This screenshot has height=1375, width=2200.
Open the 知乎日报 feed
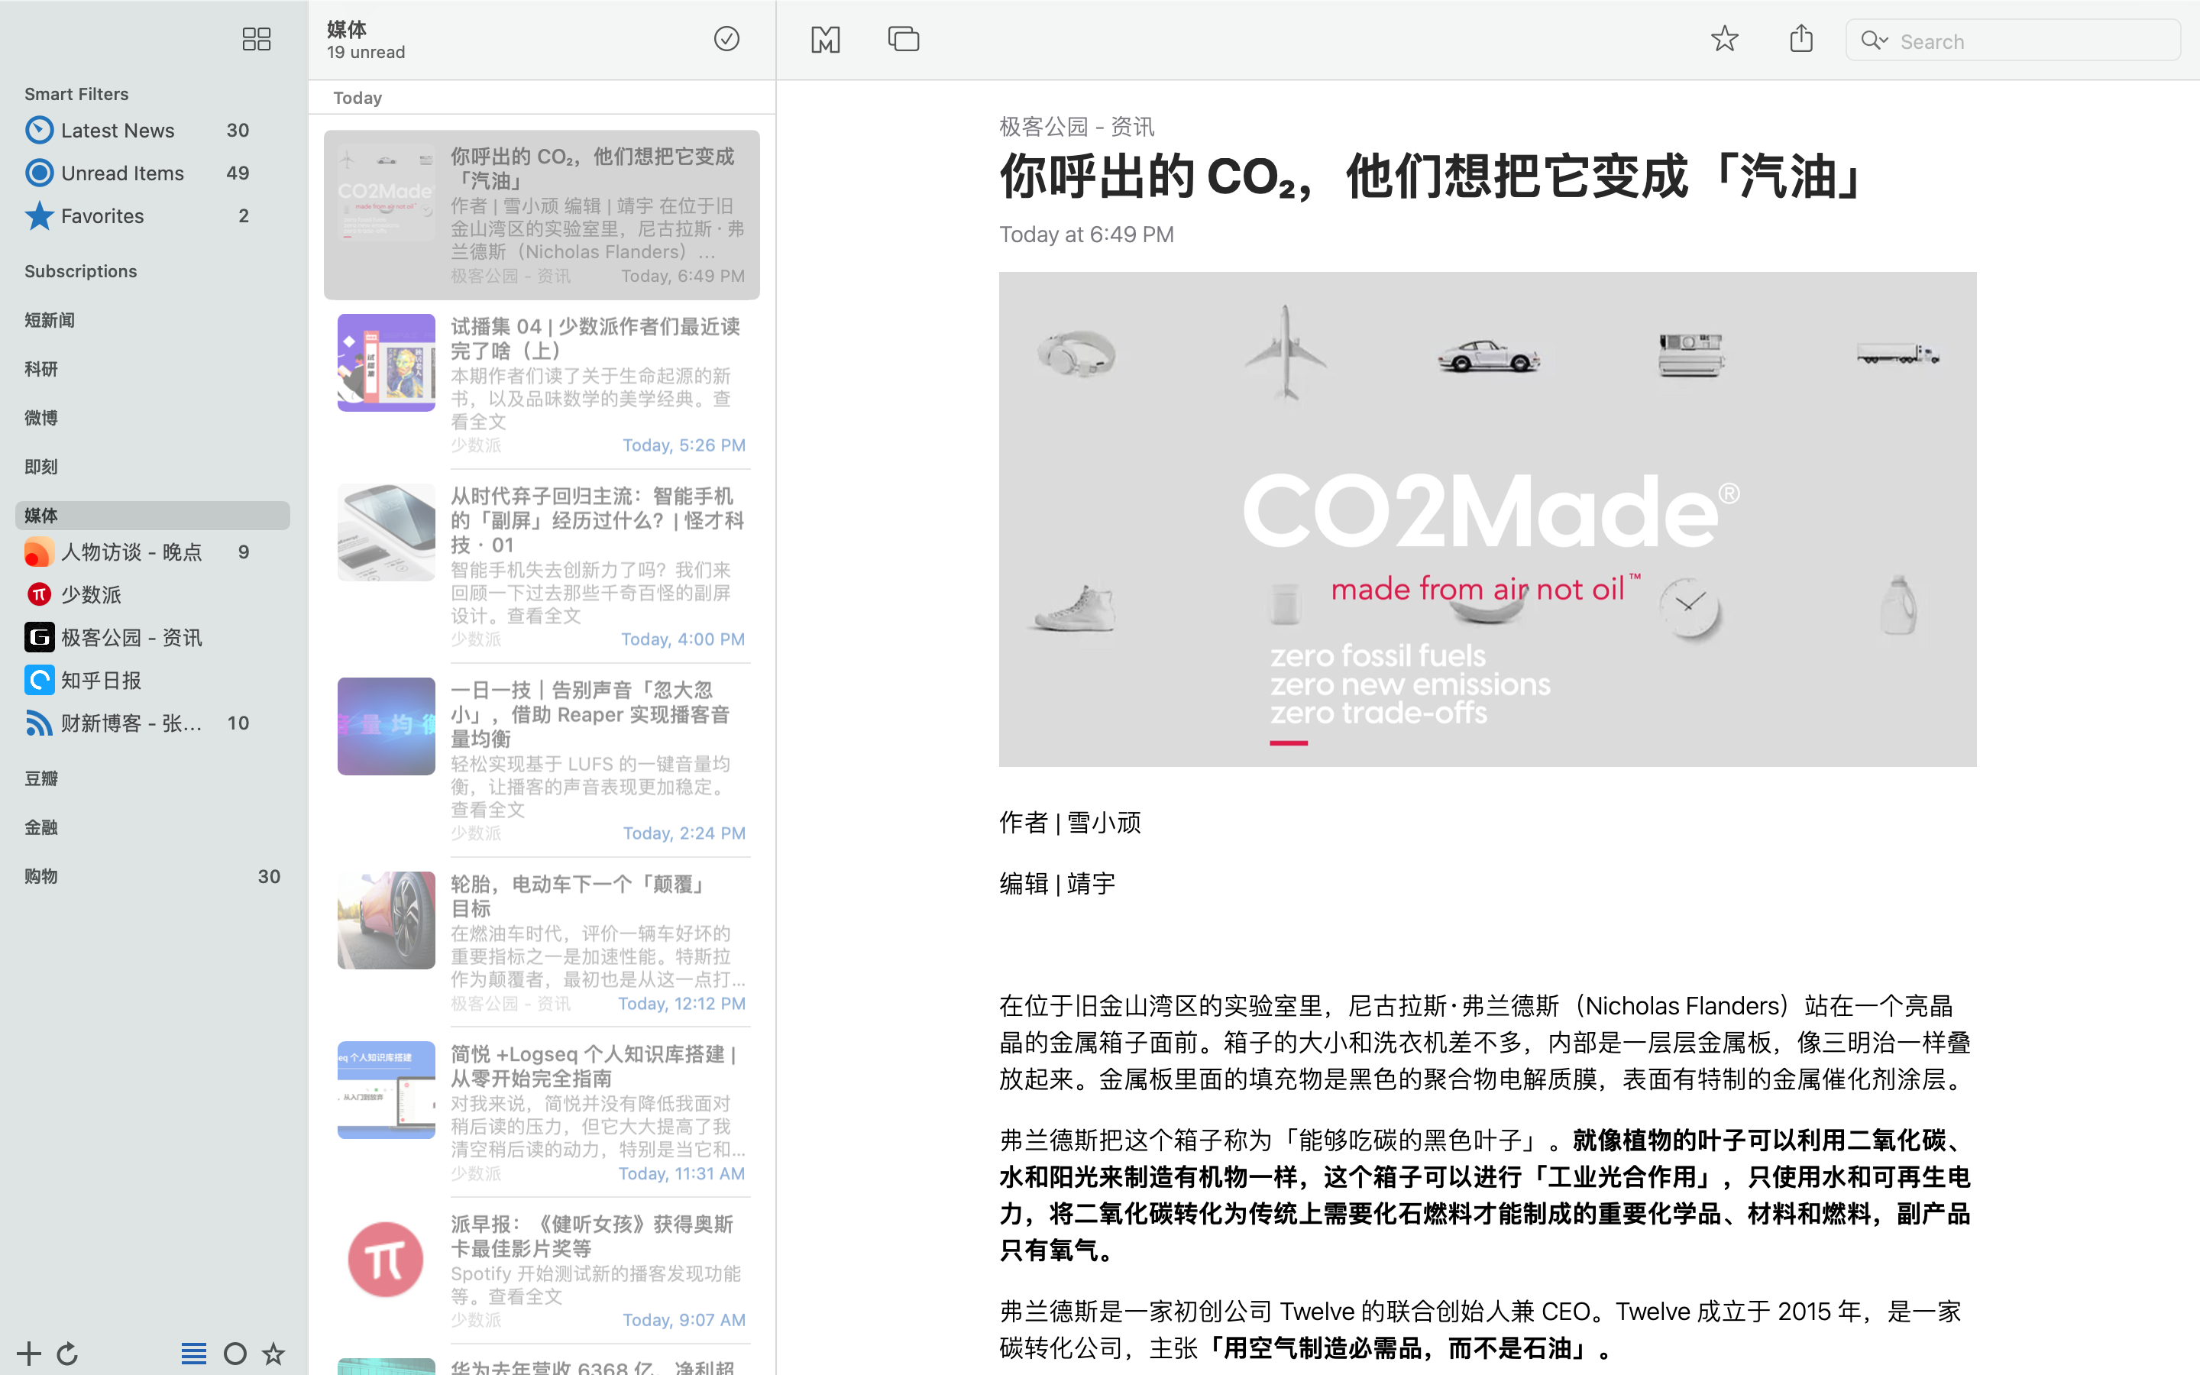coord(153,680)
